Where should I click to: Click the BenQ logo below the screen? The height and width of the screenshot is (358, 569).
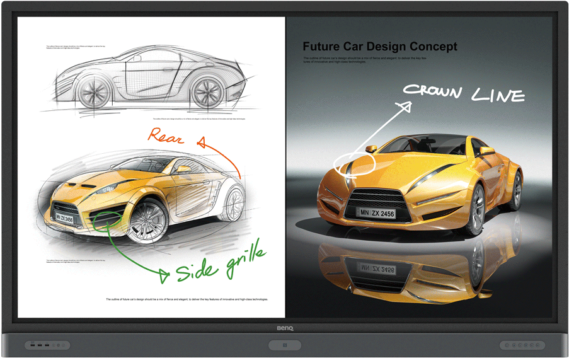click(x=284, y=327)
